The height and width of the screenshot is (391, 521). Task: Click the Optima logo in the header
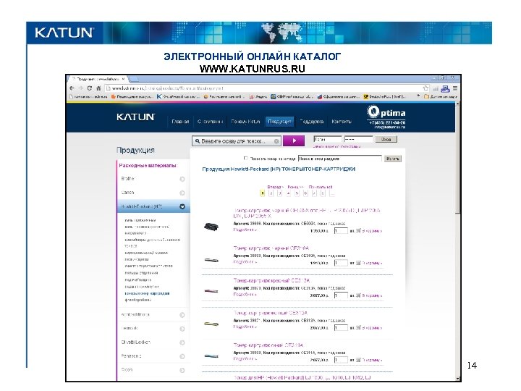pos(386,112)
